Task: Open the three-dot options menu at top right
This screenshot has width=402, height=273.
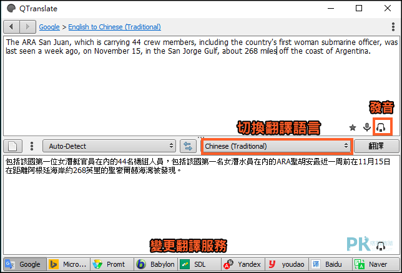Action: pyautogui.click(x=393, y=27)
